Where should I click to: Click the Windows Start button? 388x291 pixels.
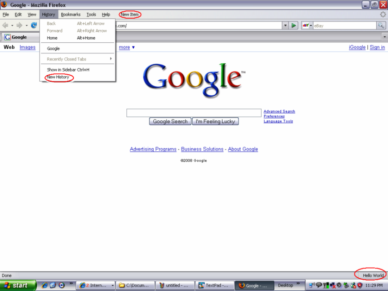tap(18, 285)
